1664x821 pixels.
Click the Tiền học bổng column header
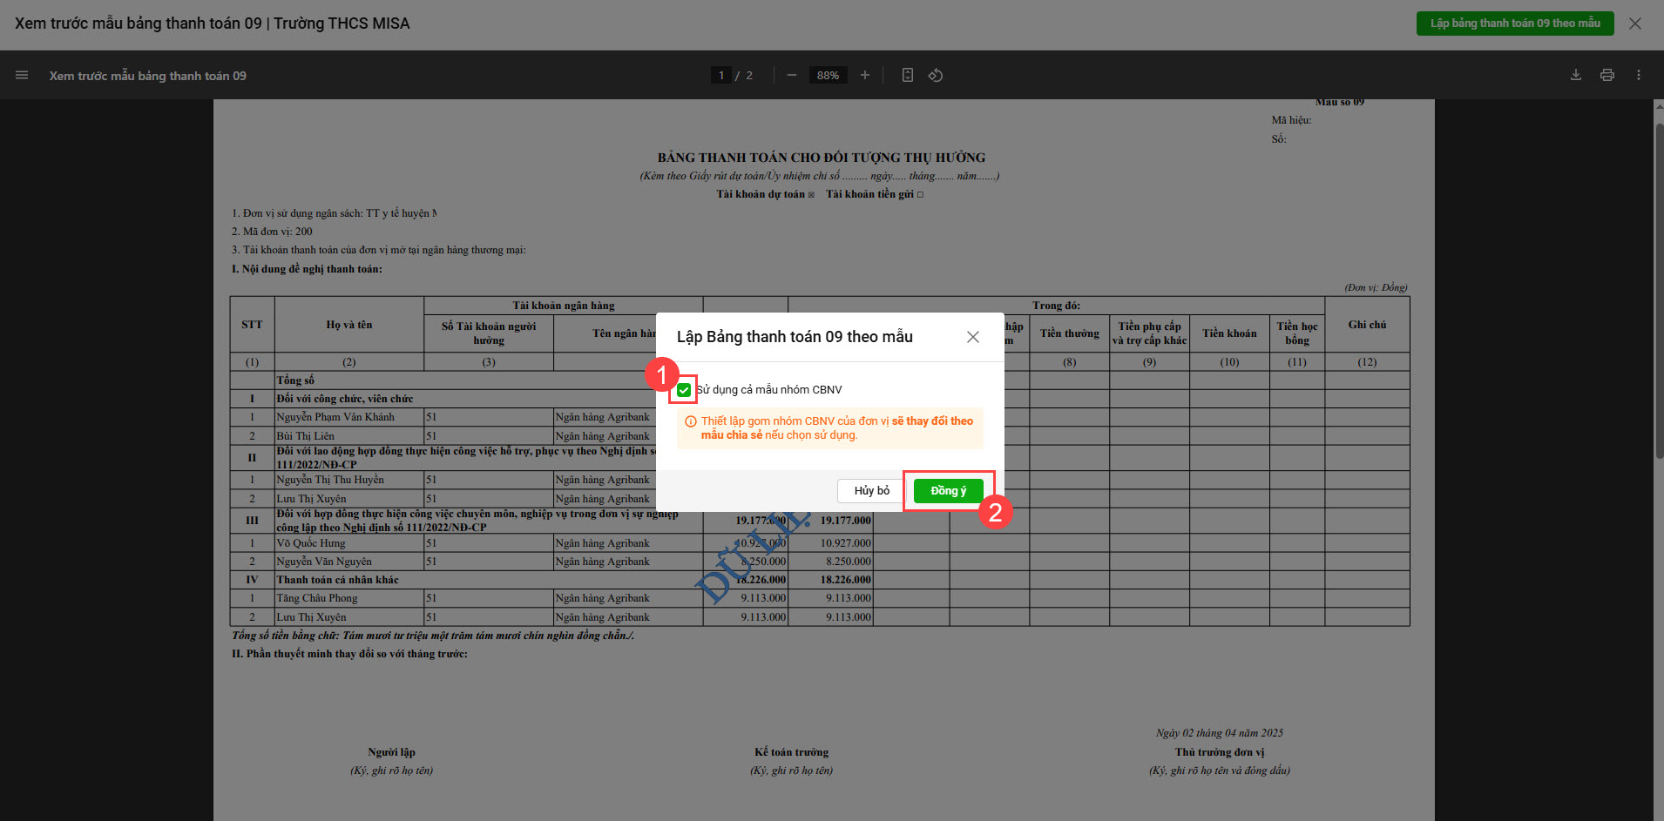(1297, 333)
